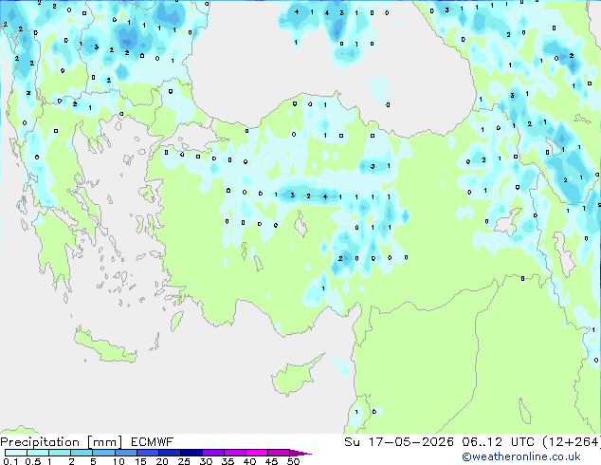This screenshot has height=465, width=601.
Task: Select the 25–30 mm navy legend box
Action: point(191,453)
